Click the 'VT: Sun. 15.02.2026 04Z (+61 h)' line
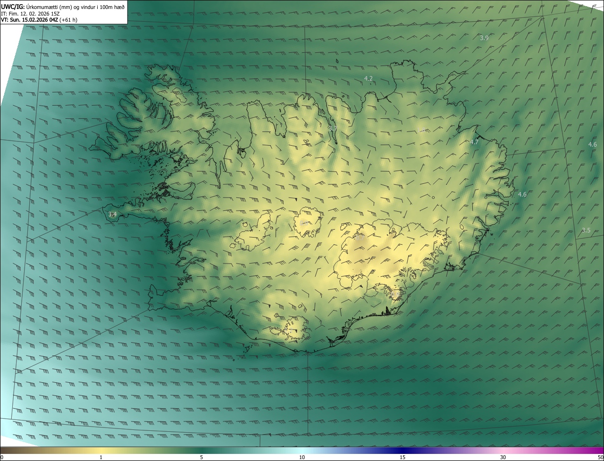The width and height of the screenshot is (604, 461). click(39, 20)
